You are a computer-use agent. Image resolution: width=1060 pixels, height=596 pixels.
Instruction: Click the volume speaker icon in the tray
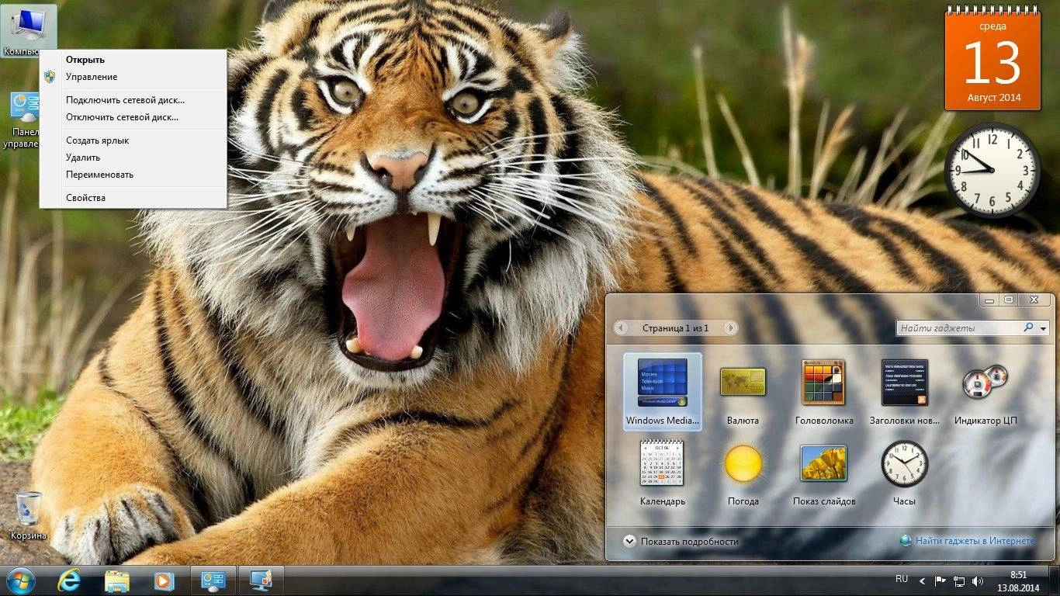pos(977,579)
